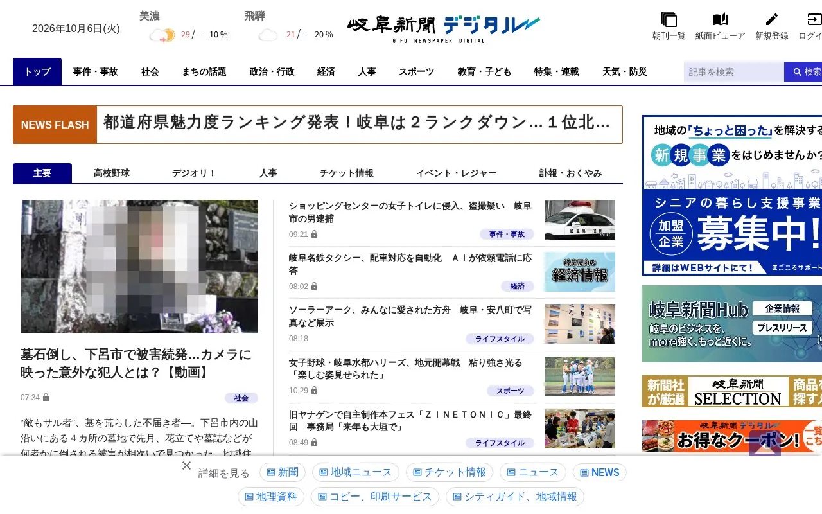Open the 経済情報 thumbnail
This screenshot has height=514, width=822.
pos(580,272)
